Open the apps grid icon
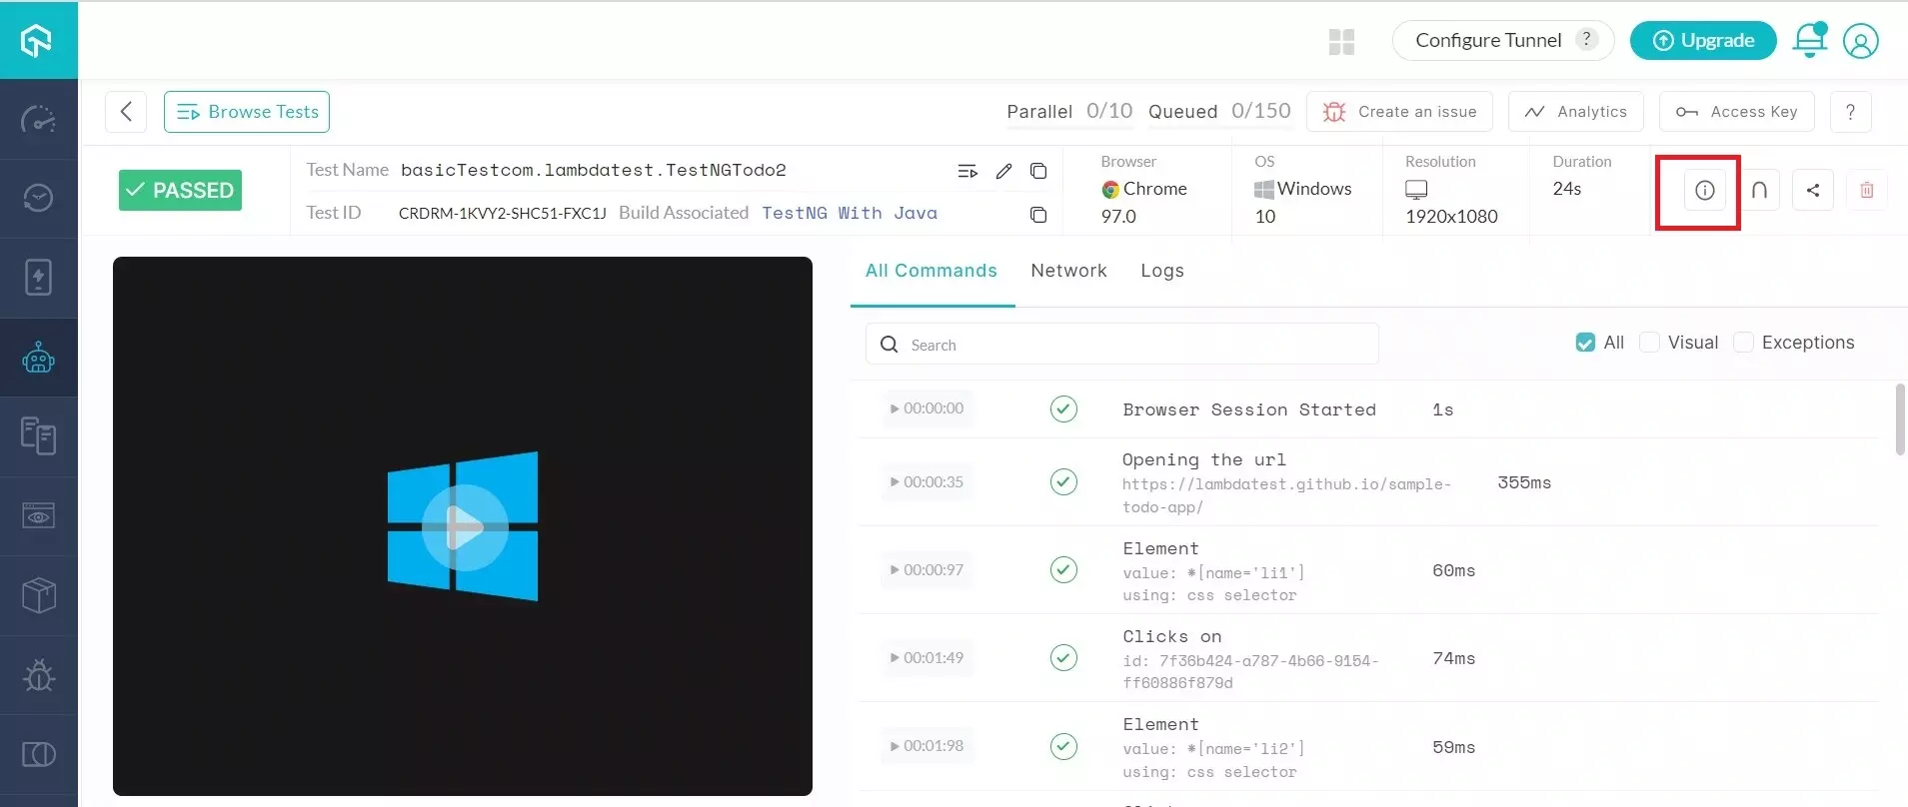Image resolution: width=1908 pixels, height=807 pixels. 1341,41
